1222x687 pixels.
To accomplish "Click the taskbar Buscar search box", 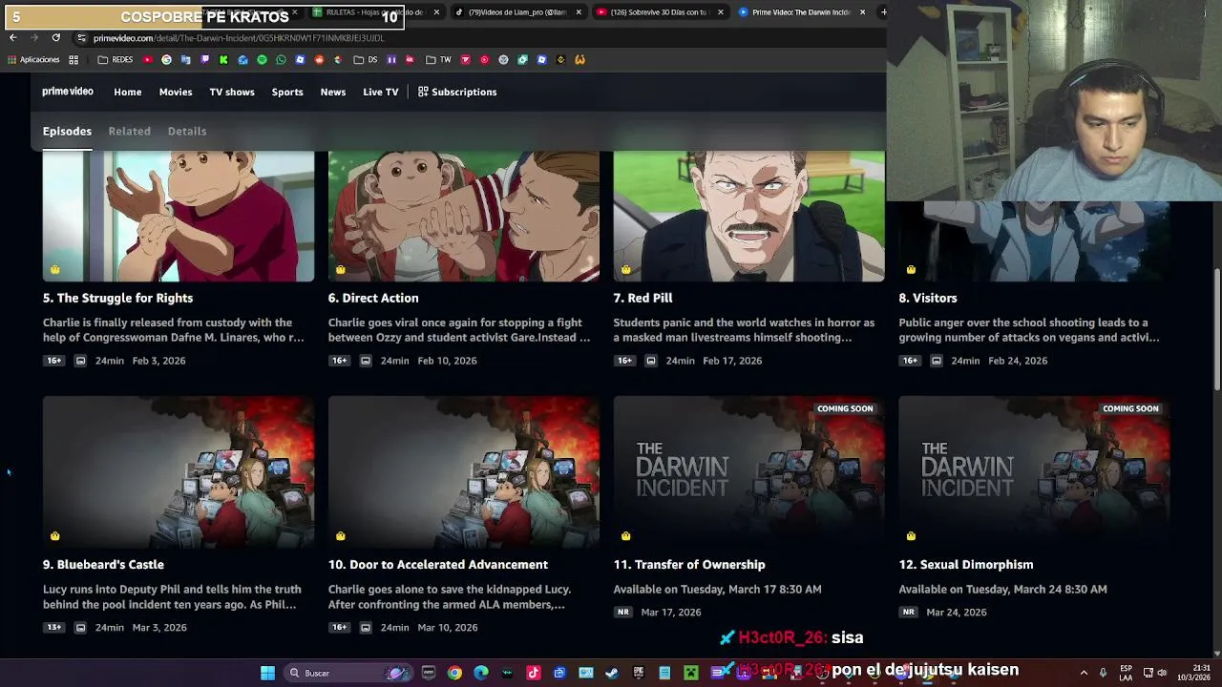I will tap(348, 673).
